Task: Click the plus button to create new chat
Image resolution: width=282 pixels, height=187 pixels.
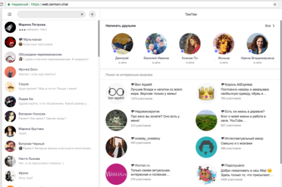Action: click(92, 14)
